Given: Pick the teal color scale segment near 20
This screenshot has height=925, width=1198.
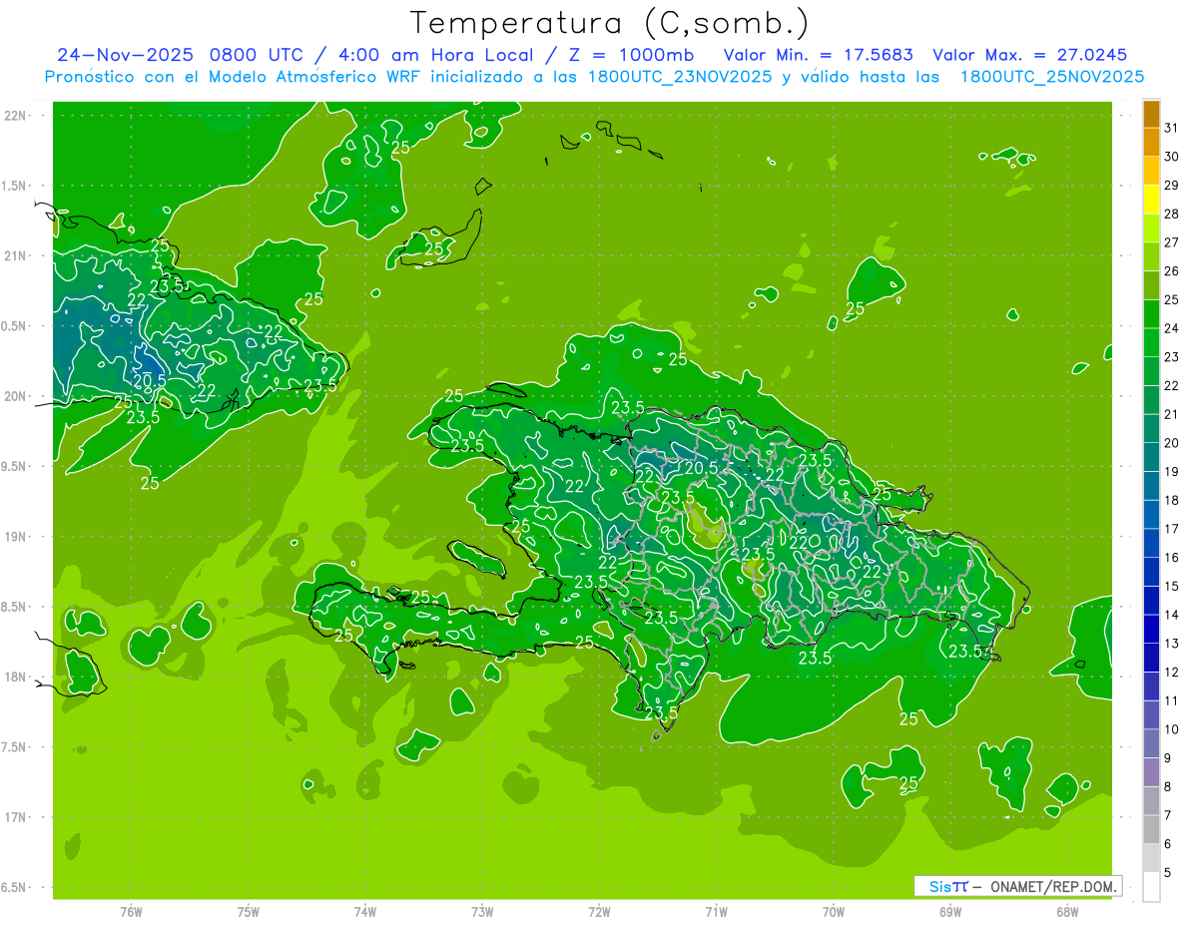Looking at the screenshot, I should tap(1151, 442).
